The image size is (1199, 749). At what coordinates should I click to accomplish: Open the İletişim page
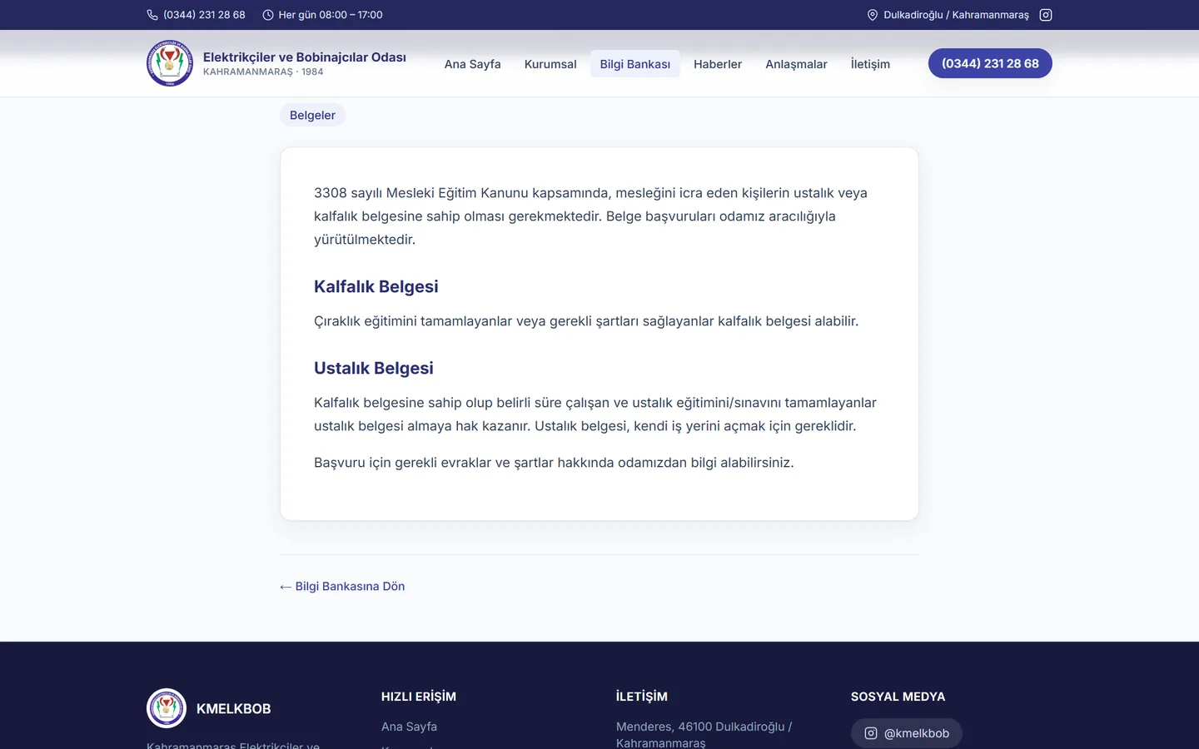point(870,64)
